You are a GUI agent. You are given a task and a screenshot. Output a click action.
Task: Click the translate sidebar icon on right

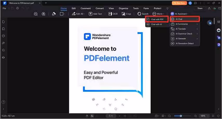coord(219,38)
